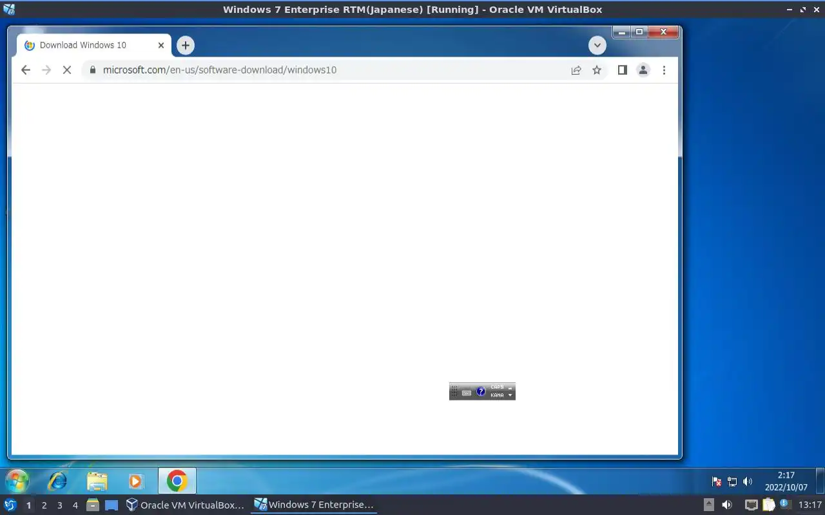Close the Download Windows 10 tab
Viewport: 825px width, 515px height.
[x=161, y=45]
